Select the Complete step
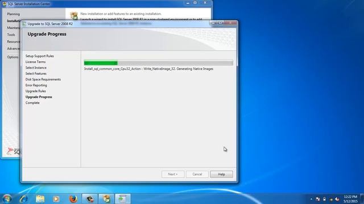Viewport: 364px width, 204px height. pos(32,103)
